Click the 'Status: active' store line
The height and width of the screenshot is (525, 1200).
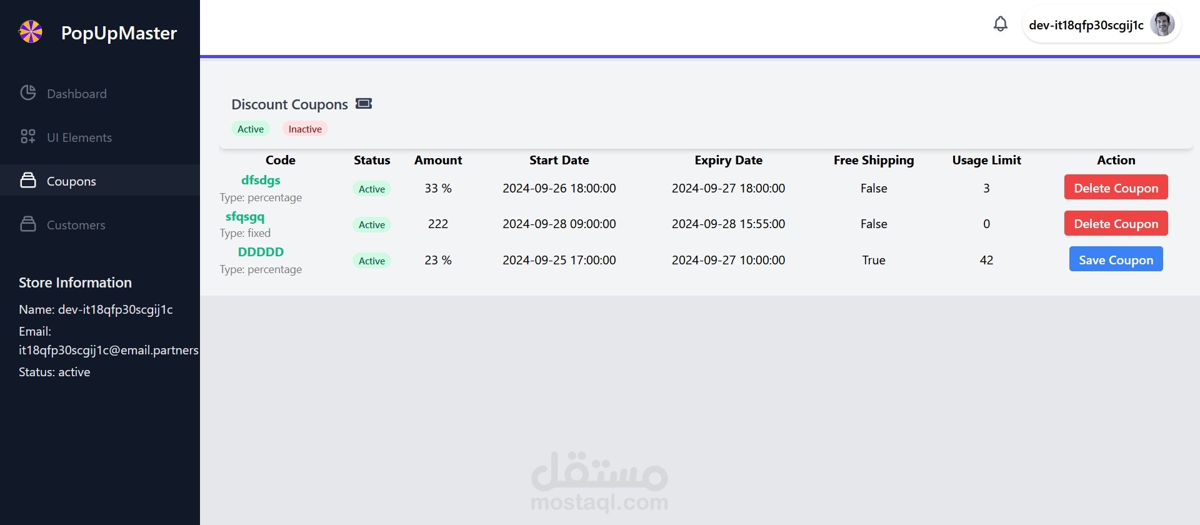[x=54, y=372]
